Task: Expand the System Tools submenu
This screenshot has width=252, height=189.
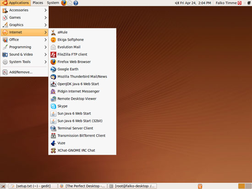Action: tap(24, 62)
